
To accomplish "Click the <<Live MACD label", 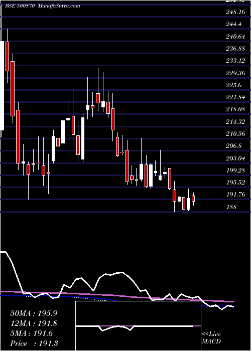I will pyautogui.click(x=211, y=338).
